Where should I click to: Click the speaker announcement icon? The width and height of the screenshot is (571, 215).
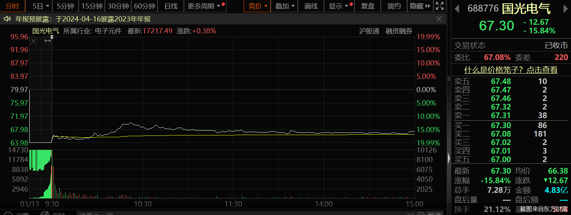point(7,19)
